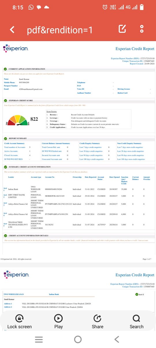Viewport: 156px width, 348px height.
Task: Tap the file title pdf&rendition=1
Action: [60, 30]
